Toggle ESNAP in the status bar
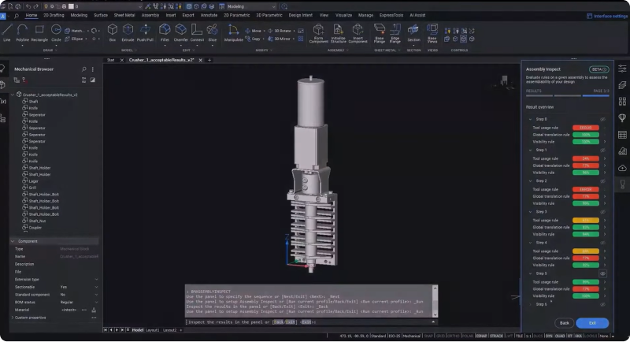 pos(481,336)
